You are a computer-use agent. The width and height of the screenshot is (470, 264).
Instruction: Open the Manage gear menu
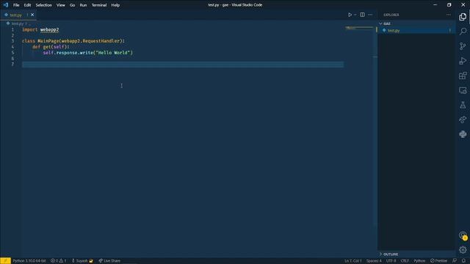point(463,249)
